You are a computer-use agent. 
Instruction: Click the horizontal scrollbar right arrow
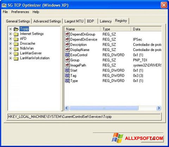(x=159, y=108)
